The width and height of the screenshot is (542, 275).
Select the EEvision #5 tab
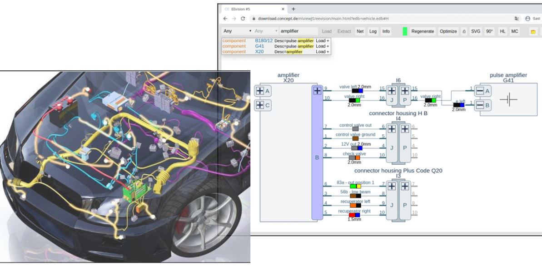[254, 9]
